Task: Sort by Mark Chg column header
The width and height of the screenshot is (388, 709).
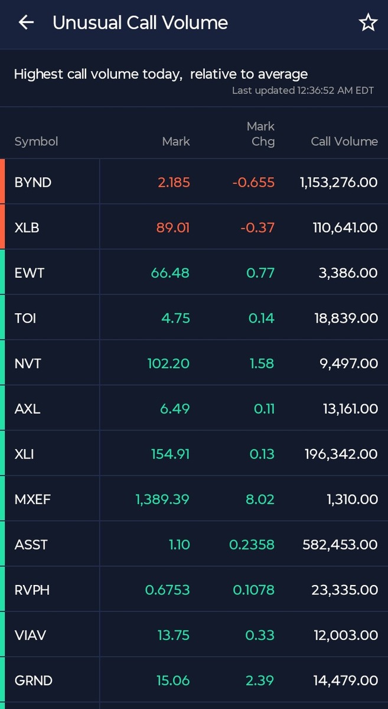Action: [x=260, y=134]
